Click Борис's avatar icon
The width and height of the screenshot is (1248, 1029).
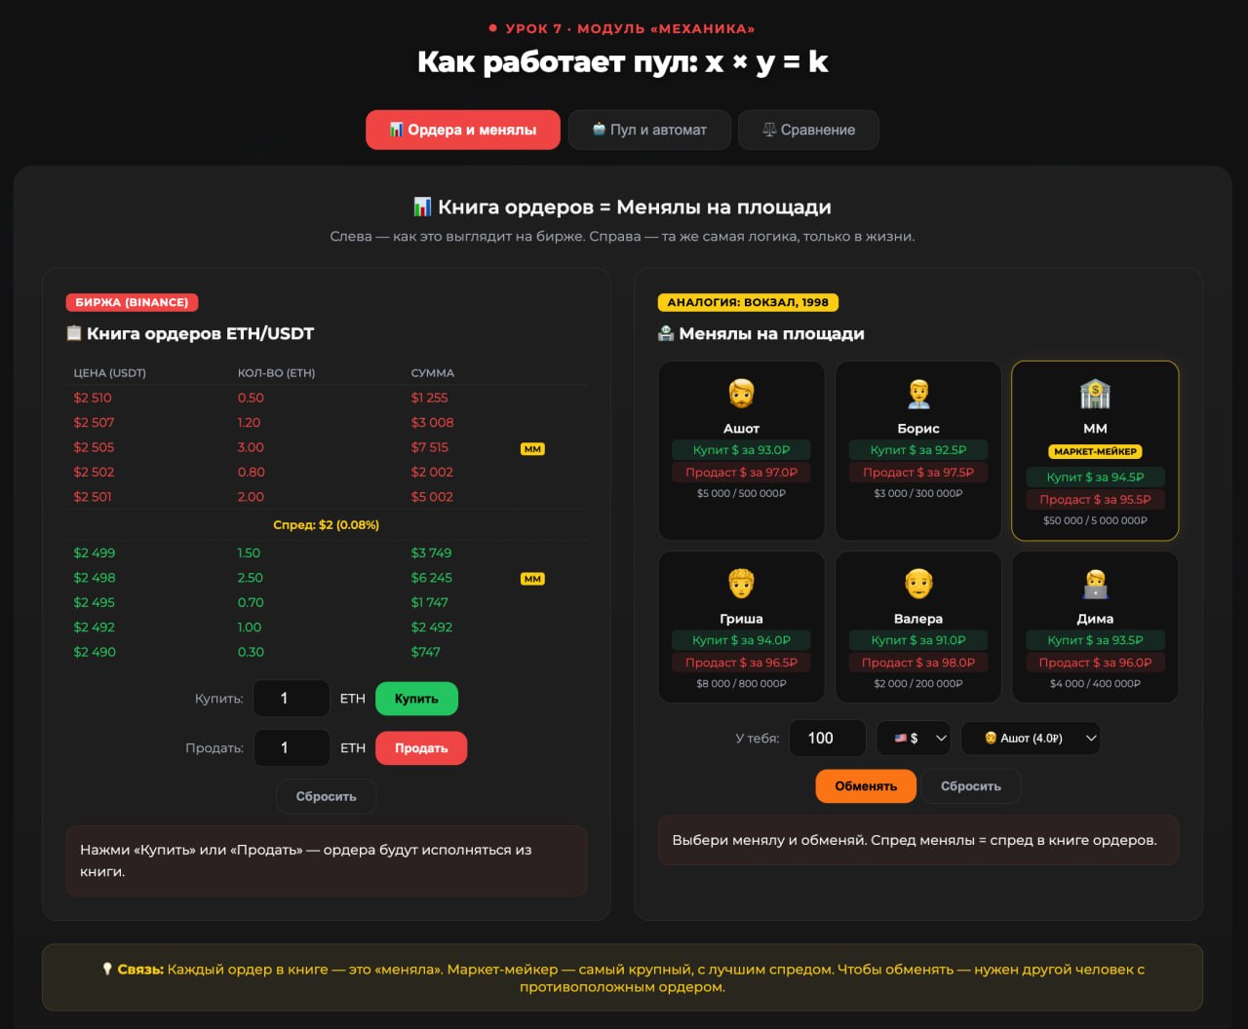coord(918,394)
